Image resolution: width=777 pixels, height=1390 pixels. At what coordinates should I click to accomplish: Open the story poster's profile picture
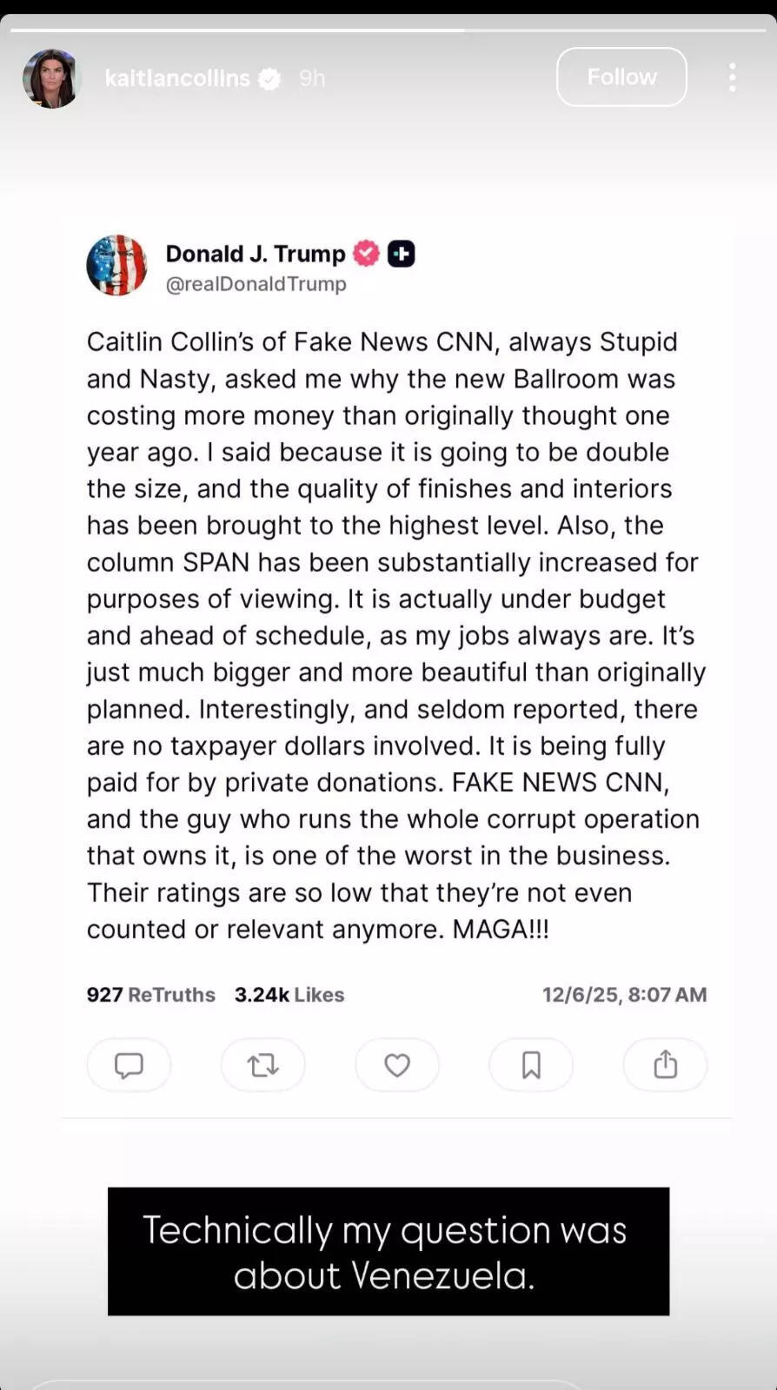pos(51,78)
